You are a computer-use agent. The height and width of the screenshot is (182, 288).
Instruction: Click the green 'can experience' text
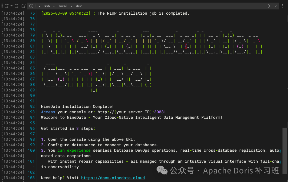(x=74, y=151)
